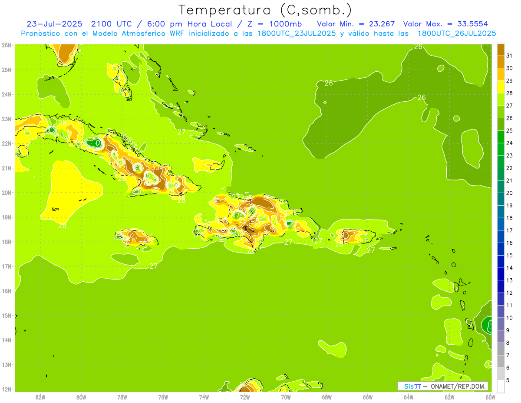The width and height of the screenshot is (521, 403).
Task: Click the '70W' longitude axis label
Action: (x=286, y=397)
